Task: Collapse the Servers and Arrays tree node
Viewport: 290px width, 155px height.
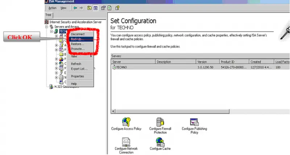Action: click(x=47, y=27)
